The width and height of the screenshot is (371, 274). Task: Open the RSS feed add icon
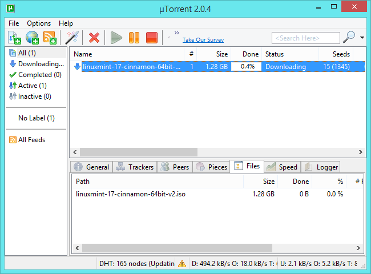[x=50, y=38]
